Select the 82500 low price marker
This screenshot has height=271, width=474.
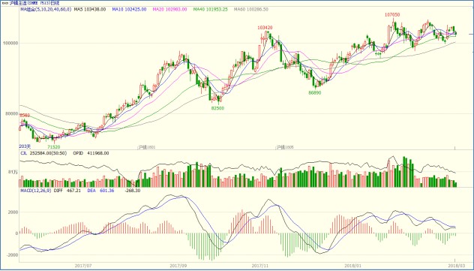217,108
